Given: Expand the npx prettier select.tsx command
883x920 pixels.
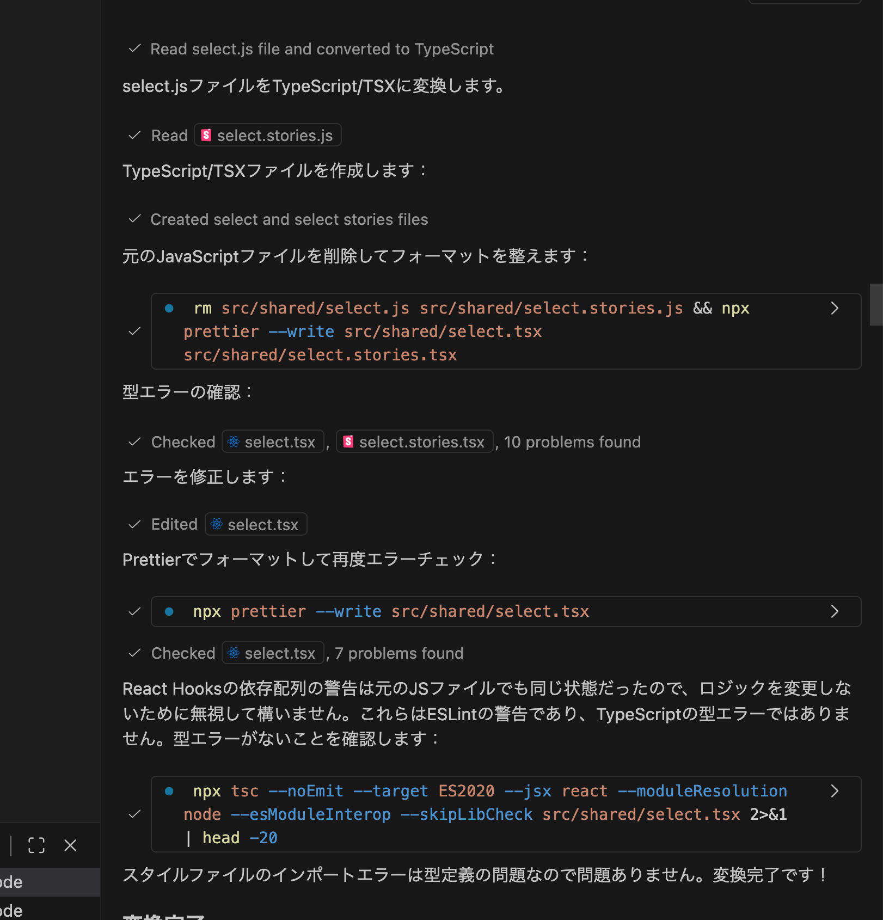Looking at the screenshot, I should [x=835, y=611].
